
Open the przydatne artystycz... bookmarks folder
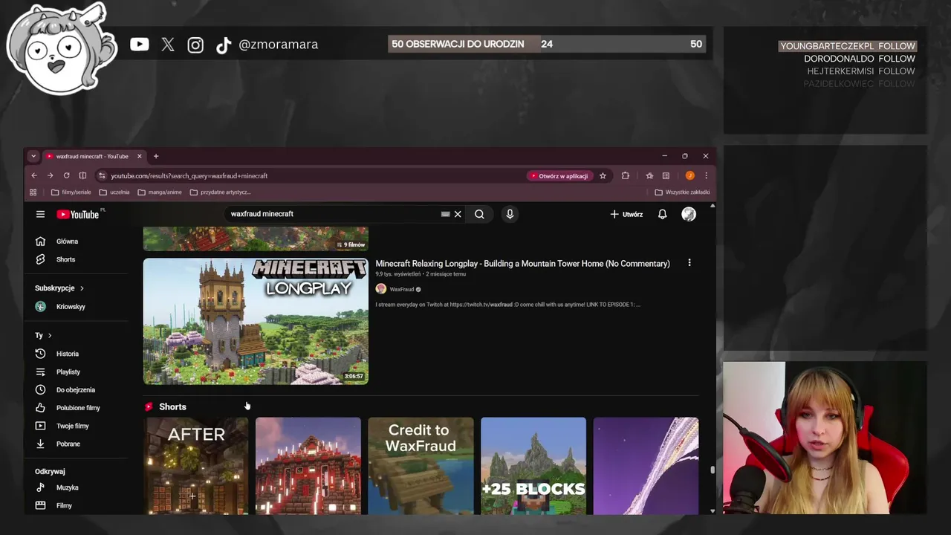pos(221,192)
